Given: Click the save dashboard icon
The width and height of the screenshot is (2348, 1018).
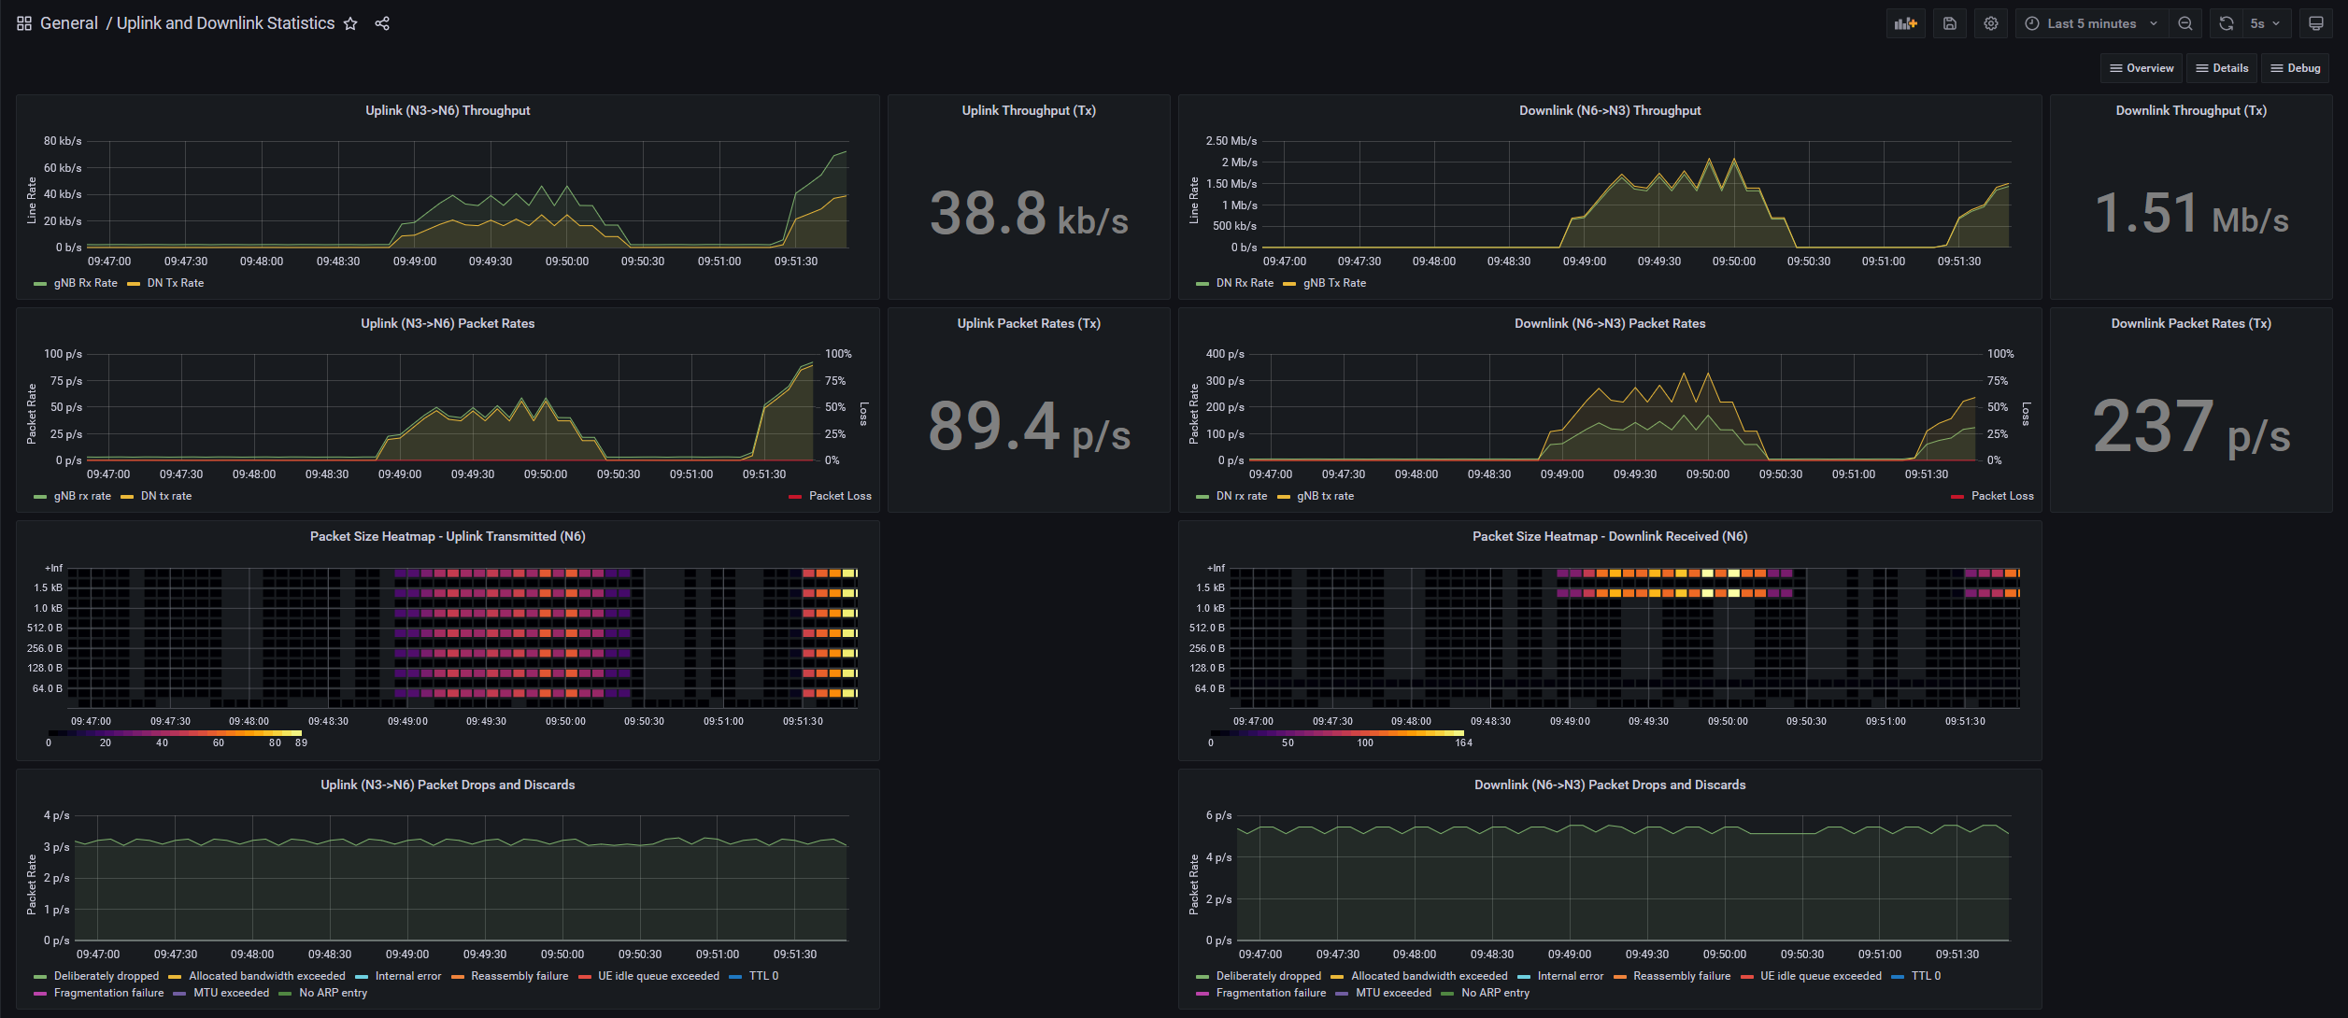Looking at the screenshot, I should [1950, 22].
